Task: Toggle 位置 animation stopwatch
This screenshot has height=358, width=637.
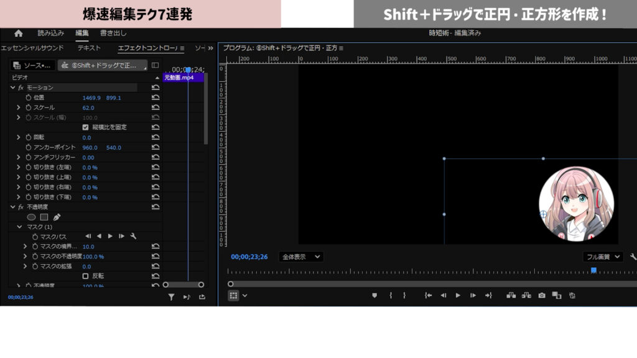Action: tap(29, 98)
